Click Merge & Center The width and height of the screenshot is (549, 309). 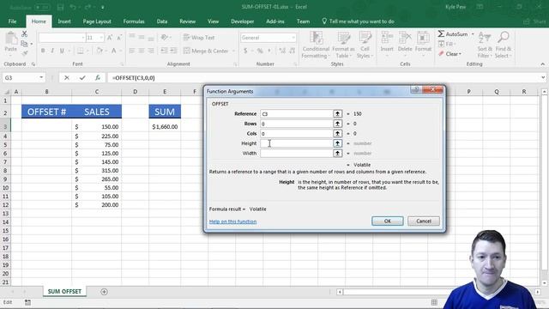206,51
